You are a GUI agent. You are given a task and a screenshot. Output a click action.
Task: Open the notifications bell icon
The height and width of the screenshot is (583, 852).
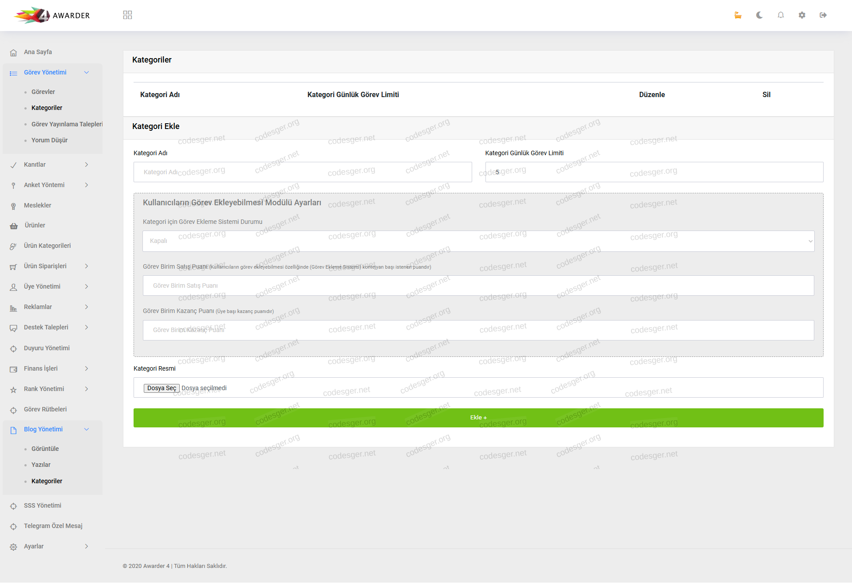pos(781,15)
